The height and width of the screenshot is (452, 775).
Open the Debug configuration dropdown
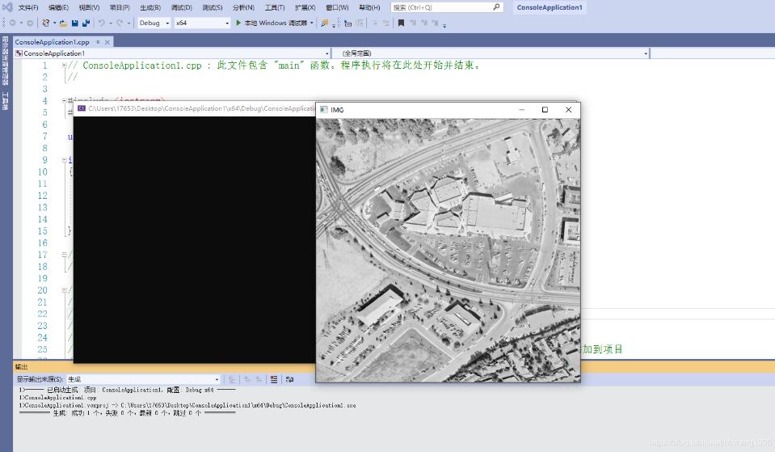click(154, 23)
